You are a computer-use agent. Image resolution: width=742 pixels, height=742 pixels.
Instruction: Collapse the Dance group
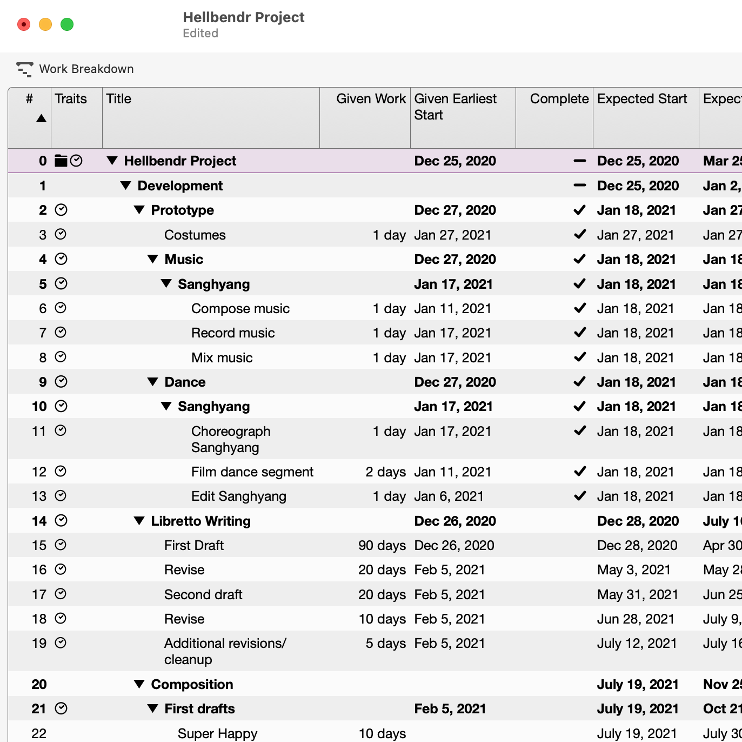pyautogui.click(x=152, y=382)
